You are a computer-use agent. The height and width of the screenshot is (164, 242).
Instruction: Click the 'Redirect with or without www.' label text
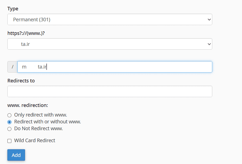[x=47, y=122]
